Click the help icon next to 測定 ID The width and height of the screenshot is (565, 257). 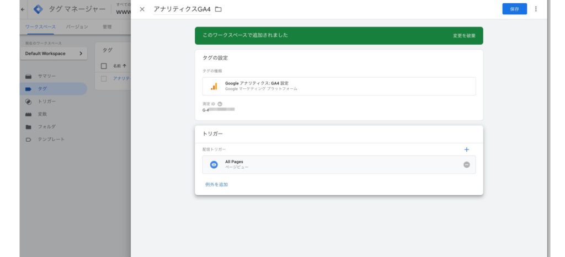point(220,104)
